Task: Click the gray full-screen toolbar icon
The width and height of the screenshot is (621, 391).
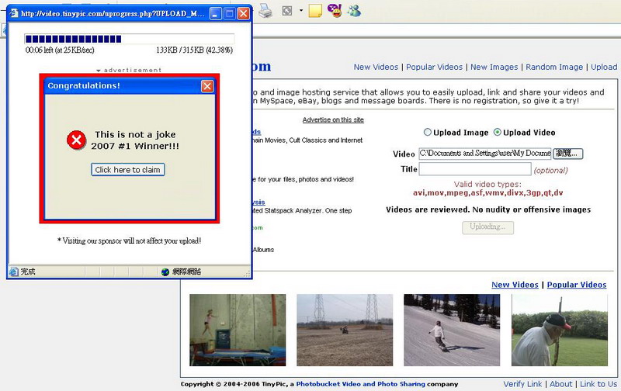Action: point(286,11)
